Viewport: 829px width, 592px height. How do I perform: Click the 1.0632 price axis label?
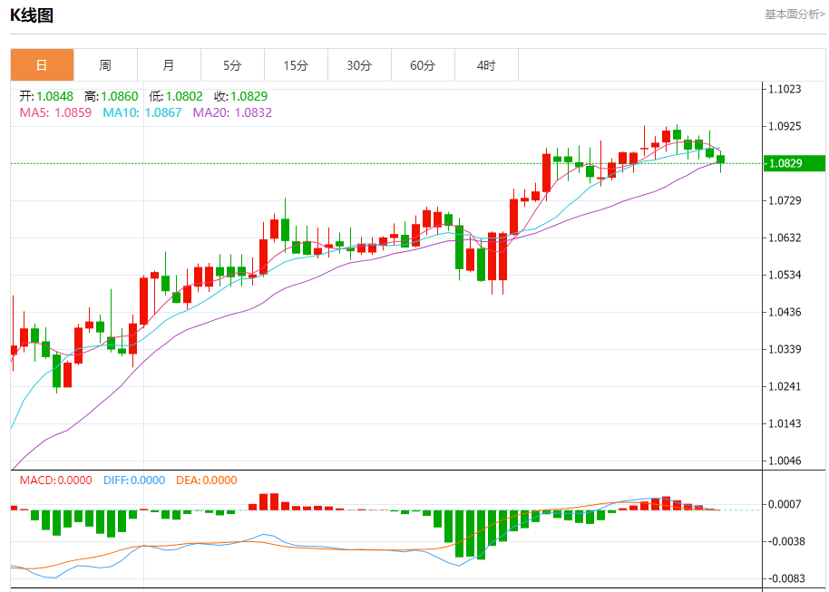click(x=785, y=238)
